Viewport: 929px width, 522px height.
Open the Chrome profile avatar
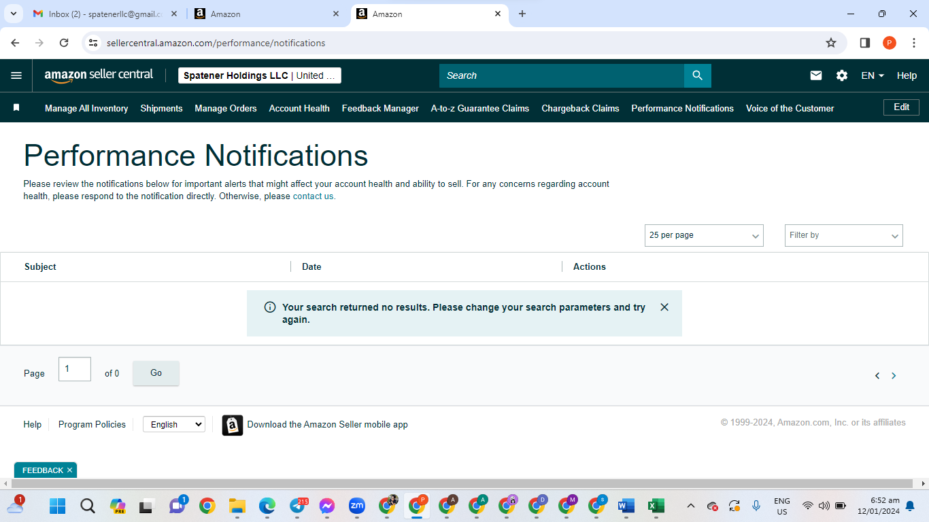pos(890,43)
